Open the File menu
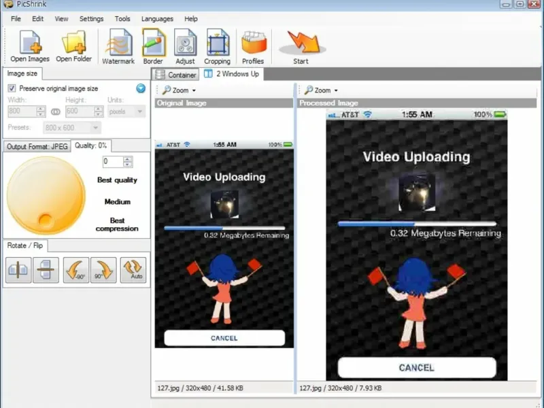The image size is (544, 408). pyautogui.click(x=16, y=19)
